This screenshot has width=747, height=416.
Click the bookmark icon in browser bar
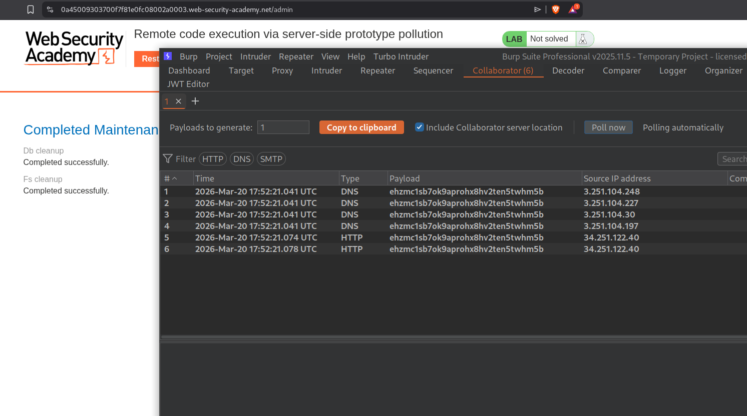[31, 9]
